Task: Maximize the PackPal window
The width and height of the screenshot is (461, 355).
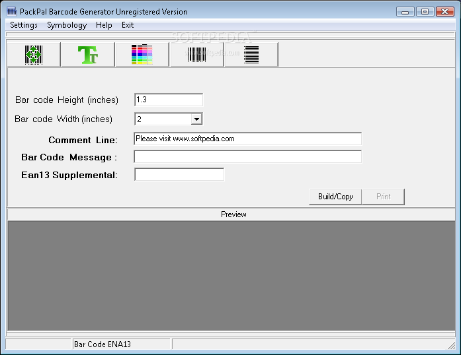Action: tap(425, 12)
